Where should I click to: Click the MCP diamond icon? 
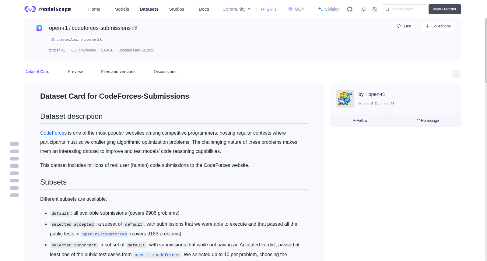(x=290, y=9)
